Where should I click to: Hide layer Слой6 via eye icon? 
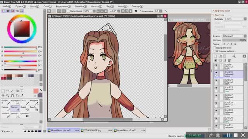tap(216, 65)
